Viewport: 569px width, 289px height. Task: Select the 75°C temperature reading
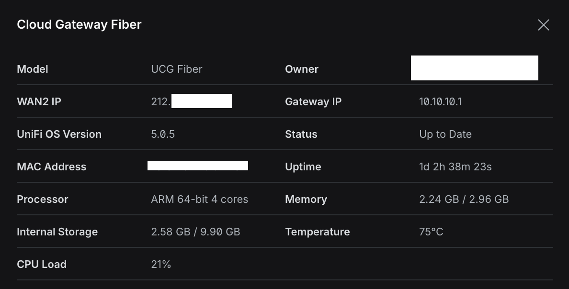point(431,232)
